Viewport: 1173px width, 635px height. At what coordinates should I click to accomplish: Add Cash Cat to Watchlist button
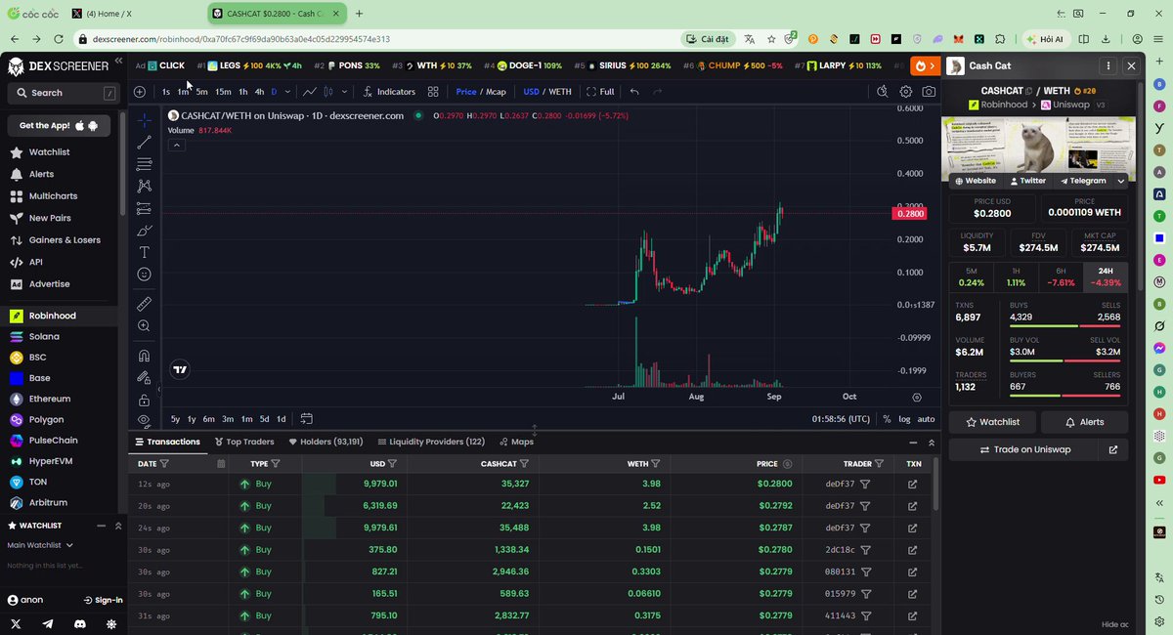[993, 422]
